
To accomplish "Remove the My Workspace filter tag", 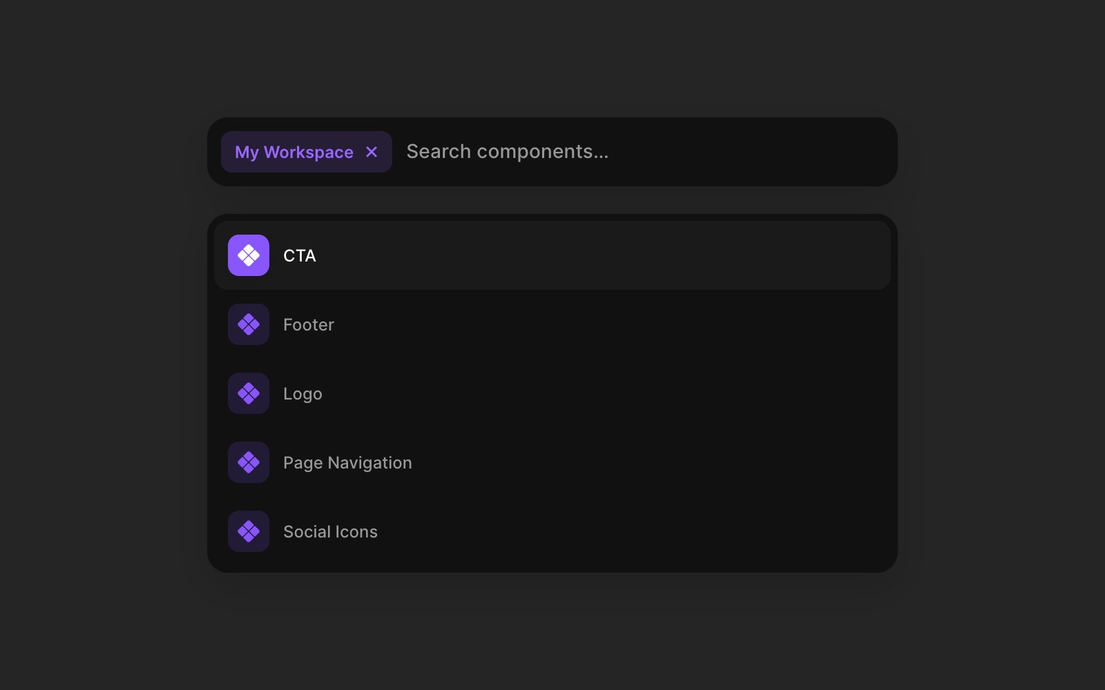I will (372, 152).
